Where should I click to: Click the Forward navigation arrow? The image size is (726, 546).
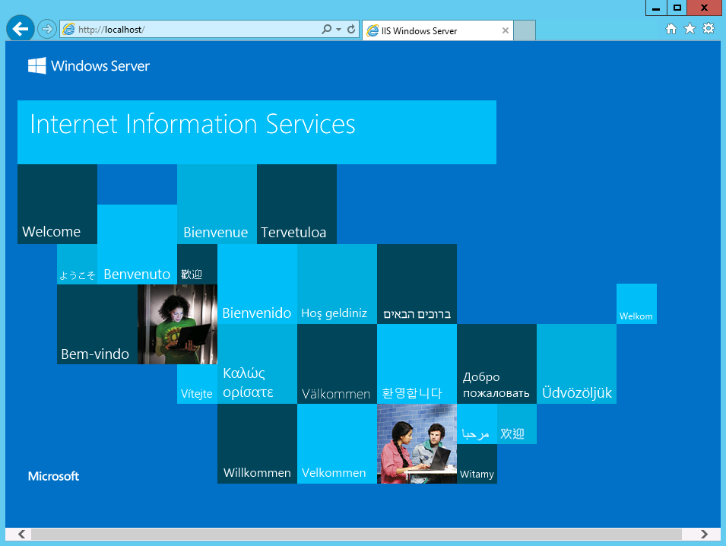pyautogui.click(x=47, y=29)
